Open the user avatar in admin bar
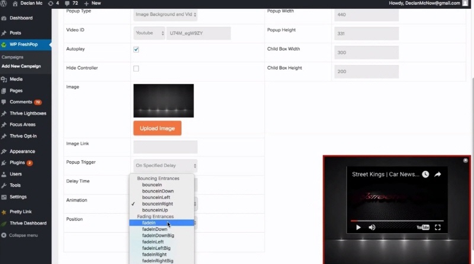474x264 pixels. (465, 4)
